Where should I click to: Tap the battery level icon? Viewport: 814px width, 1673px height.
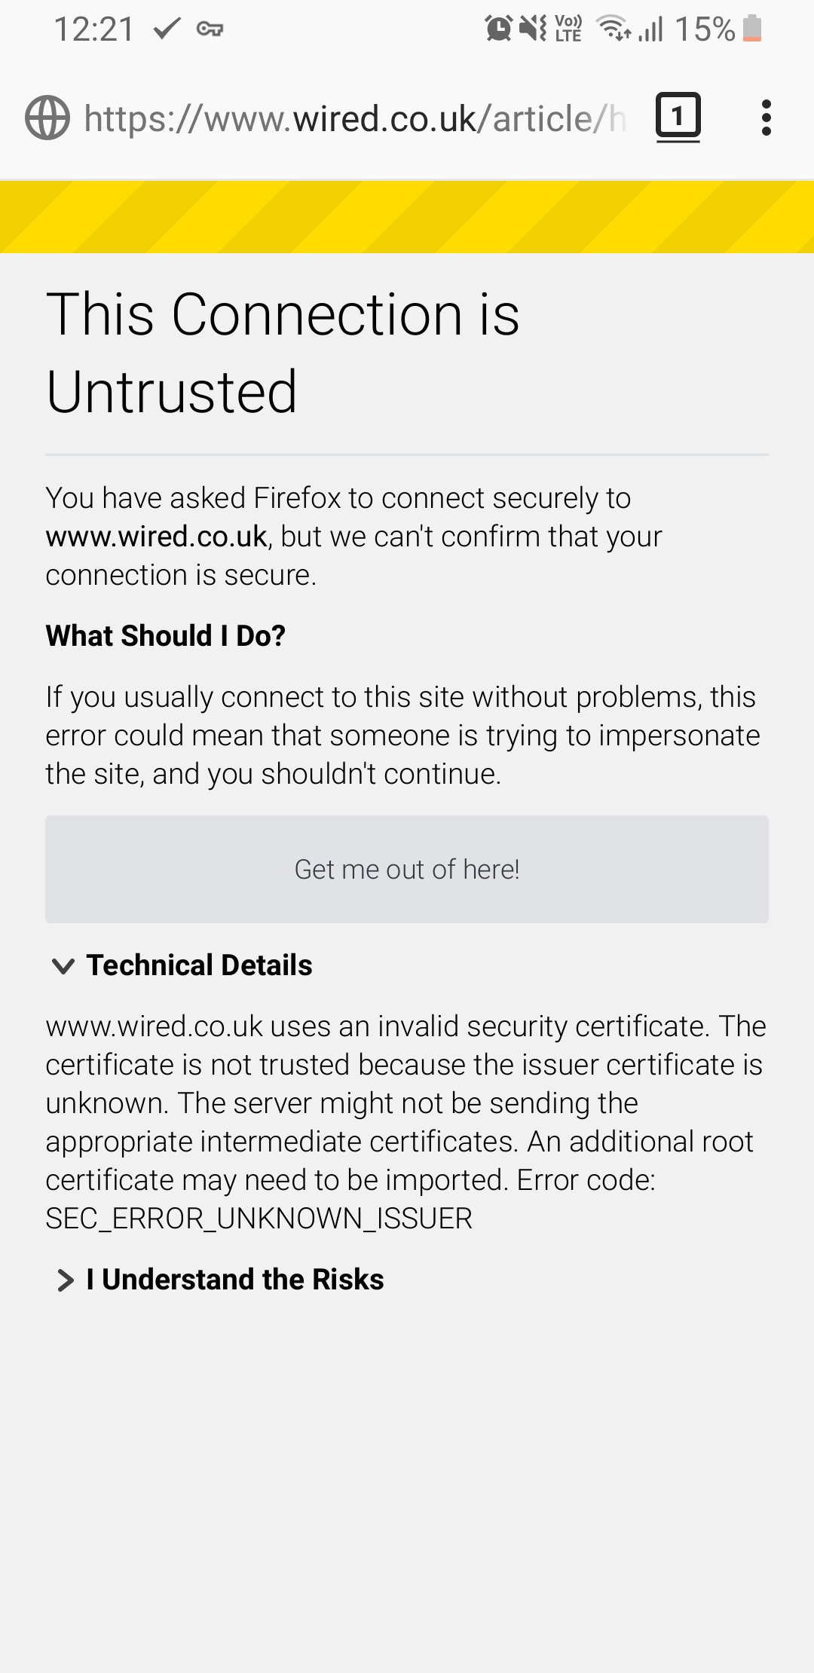click(752, 29)
